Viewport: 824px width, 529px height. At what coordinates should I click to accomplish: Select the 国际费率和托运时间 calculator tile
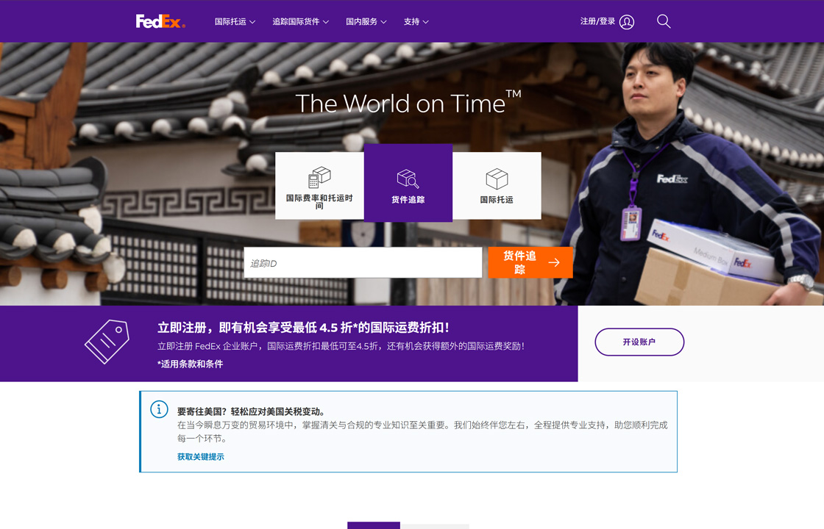coord(319,186)
